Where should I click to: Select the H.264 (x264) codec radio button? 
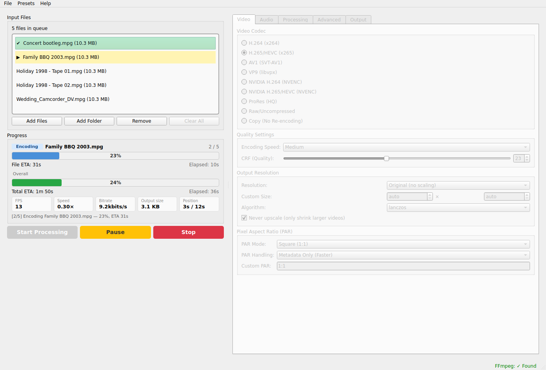click(244, 43)
